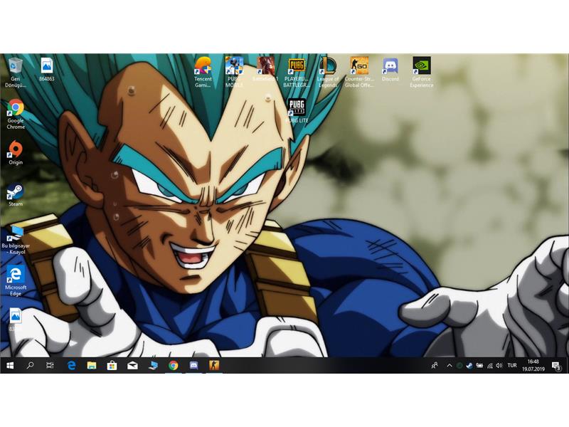569x427 pixels.
Task: Open the Recycle Bin (Geri Dönüşüm) desktop icon
Action: 15,73
